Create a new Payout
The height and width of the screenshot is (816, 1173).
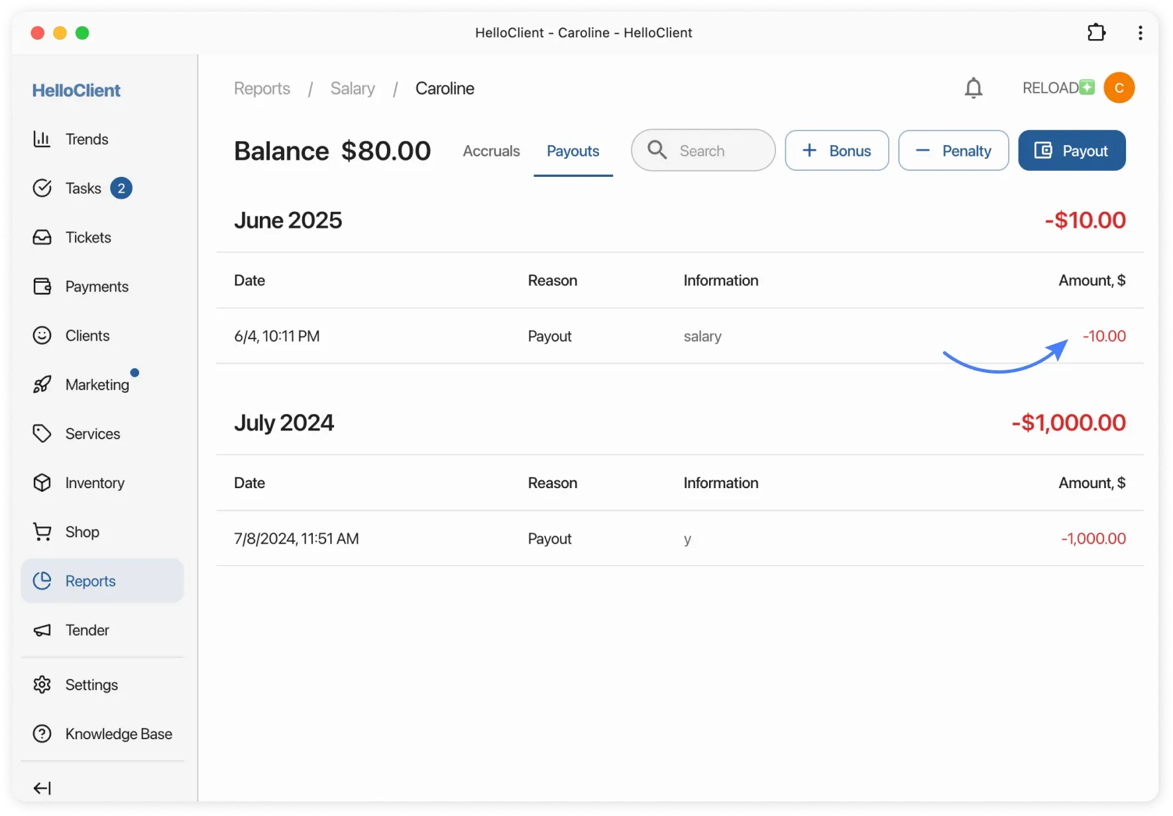point(1072,150)
